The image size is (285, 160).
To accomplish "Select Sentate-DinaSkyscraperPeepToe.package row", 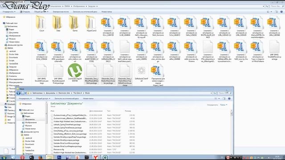I will [x=93, y=137].
